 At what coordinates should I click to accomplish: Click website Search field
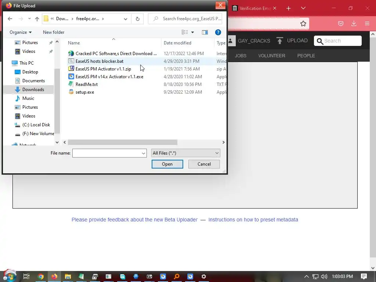[x=338, y=41]
